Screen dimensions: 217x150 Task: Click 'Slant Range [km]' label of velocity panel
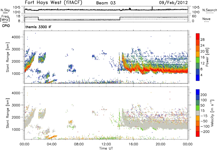pos(8,113)
